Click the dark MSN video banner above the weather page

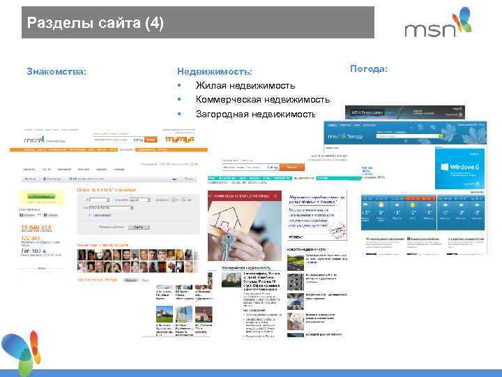(405, 112)
